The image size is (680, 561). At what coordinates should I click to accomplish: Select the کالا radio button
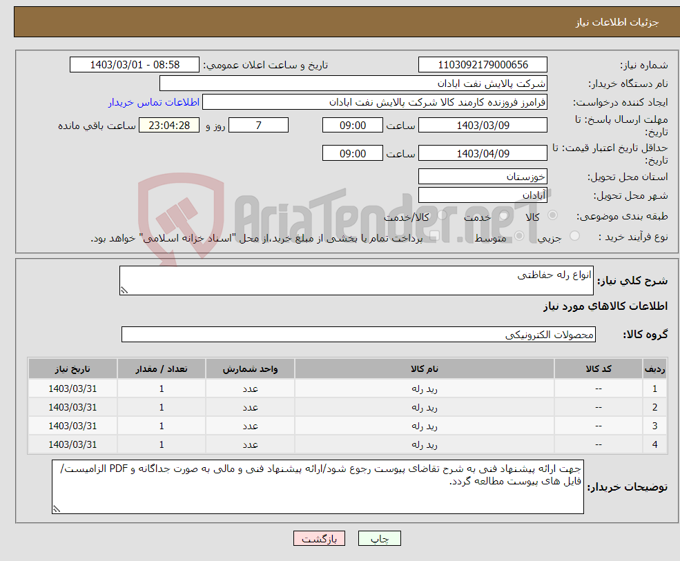[552, 215]
